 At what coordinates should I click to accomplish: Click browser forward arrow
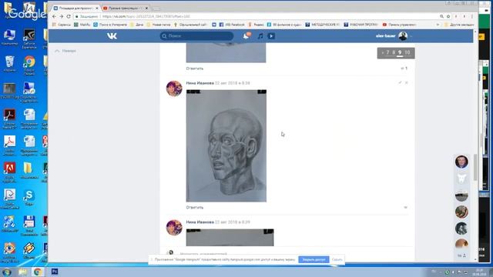[62, 16]
